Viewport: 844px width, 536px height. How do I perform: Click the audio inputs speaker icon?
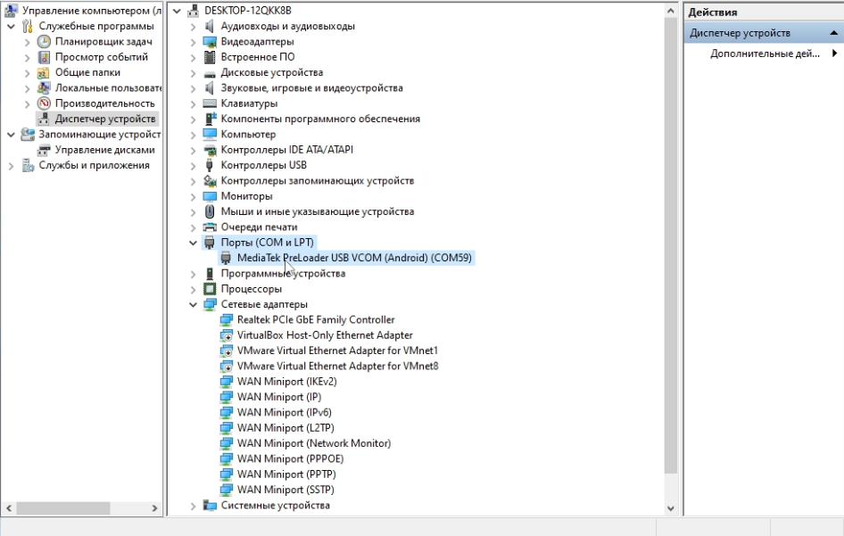pyautogui.click(x=210, y=26)
